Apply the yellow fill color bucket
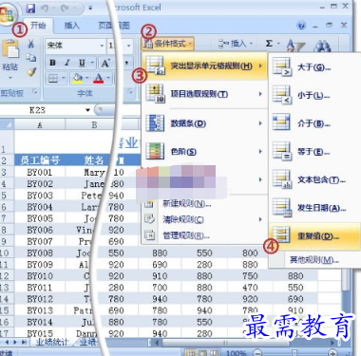The image size is (361, 356). [77, 78]
